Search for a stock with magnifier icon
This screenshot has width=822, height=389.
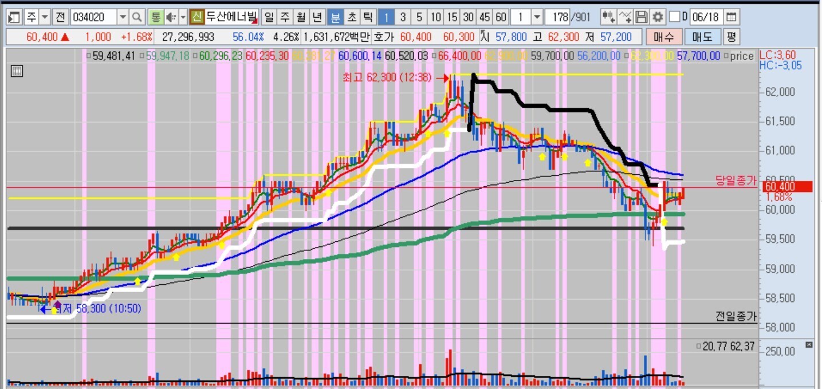click(137, 17)
